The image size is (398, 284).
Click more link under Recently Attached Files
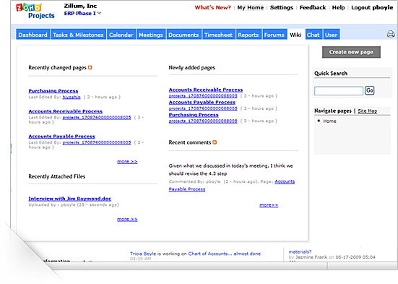coord(127,219)
